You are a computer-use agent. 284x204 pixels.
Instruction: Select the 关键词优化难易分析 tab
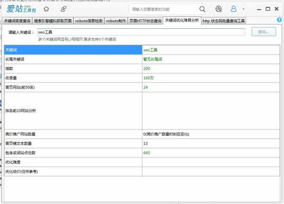[x=182, y=21]
